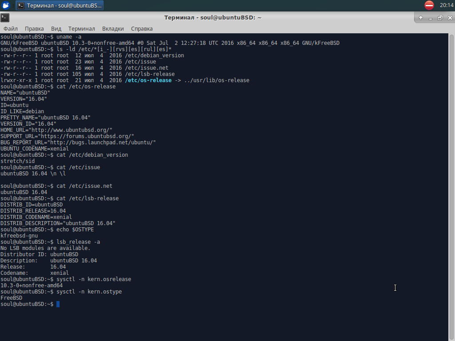Viewport: 455px width, 341px height.
Task: Click the FreeBSD ostype output
Action: (11, 298)
